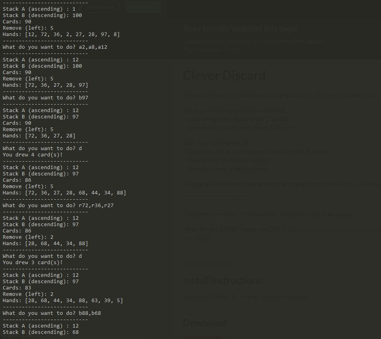Click the 'Stack B (descending): 100' line above 'a2,a8,a12'
Image resolution: width=381 pixels, height=339 pixels.
click(x=42, y=15)
